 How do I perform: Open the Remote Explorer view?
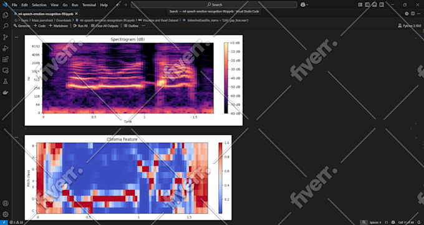click(6, 70)
